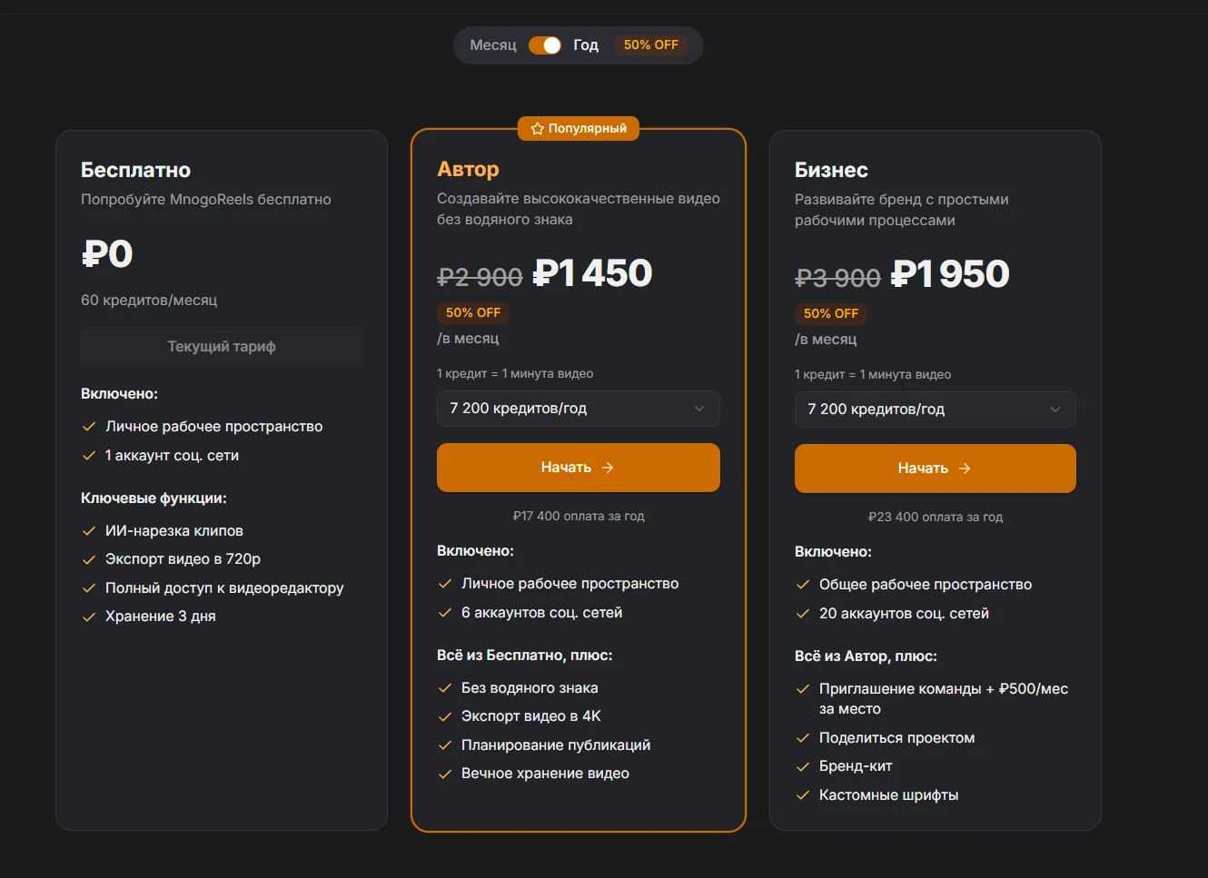Open the Автор plan credits dropdown
This screenshot has height=878, width=1208.
(578, 409)
